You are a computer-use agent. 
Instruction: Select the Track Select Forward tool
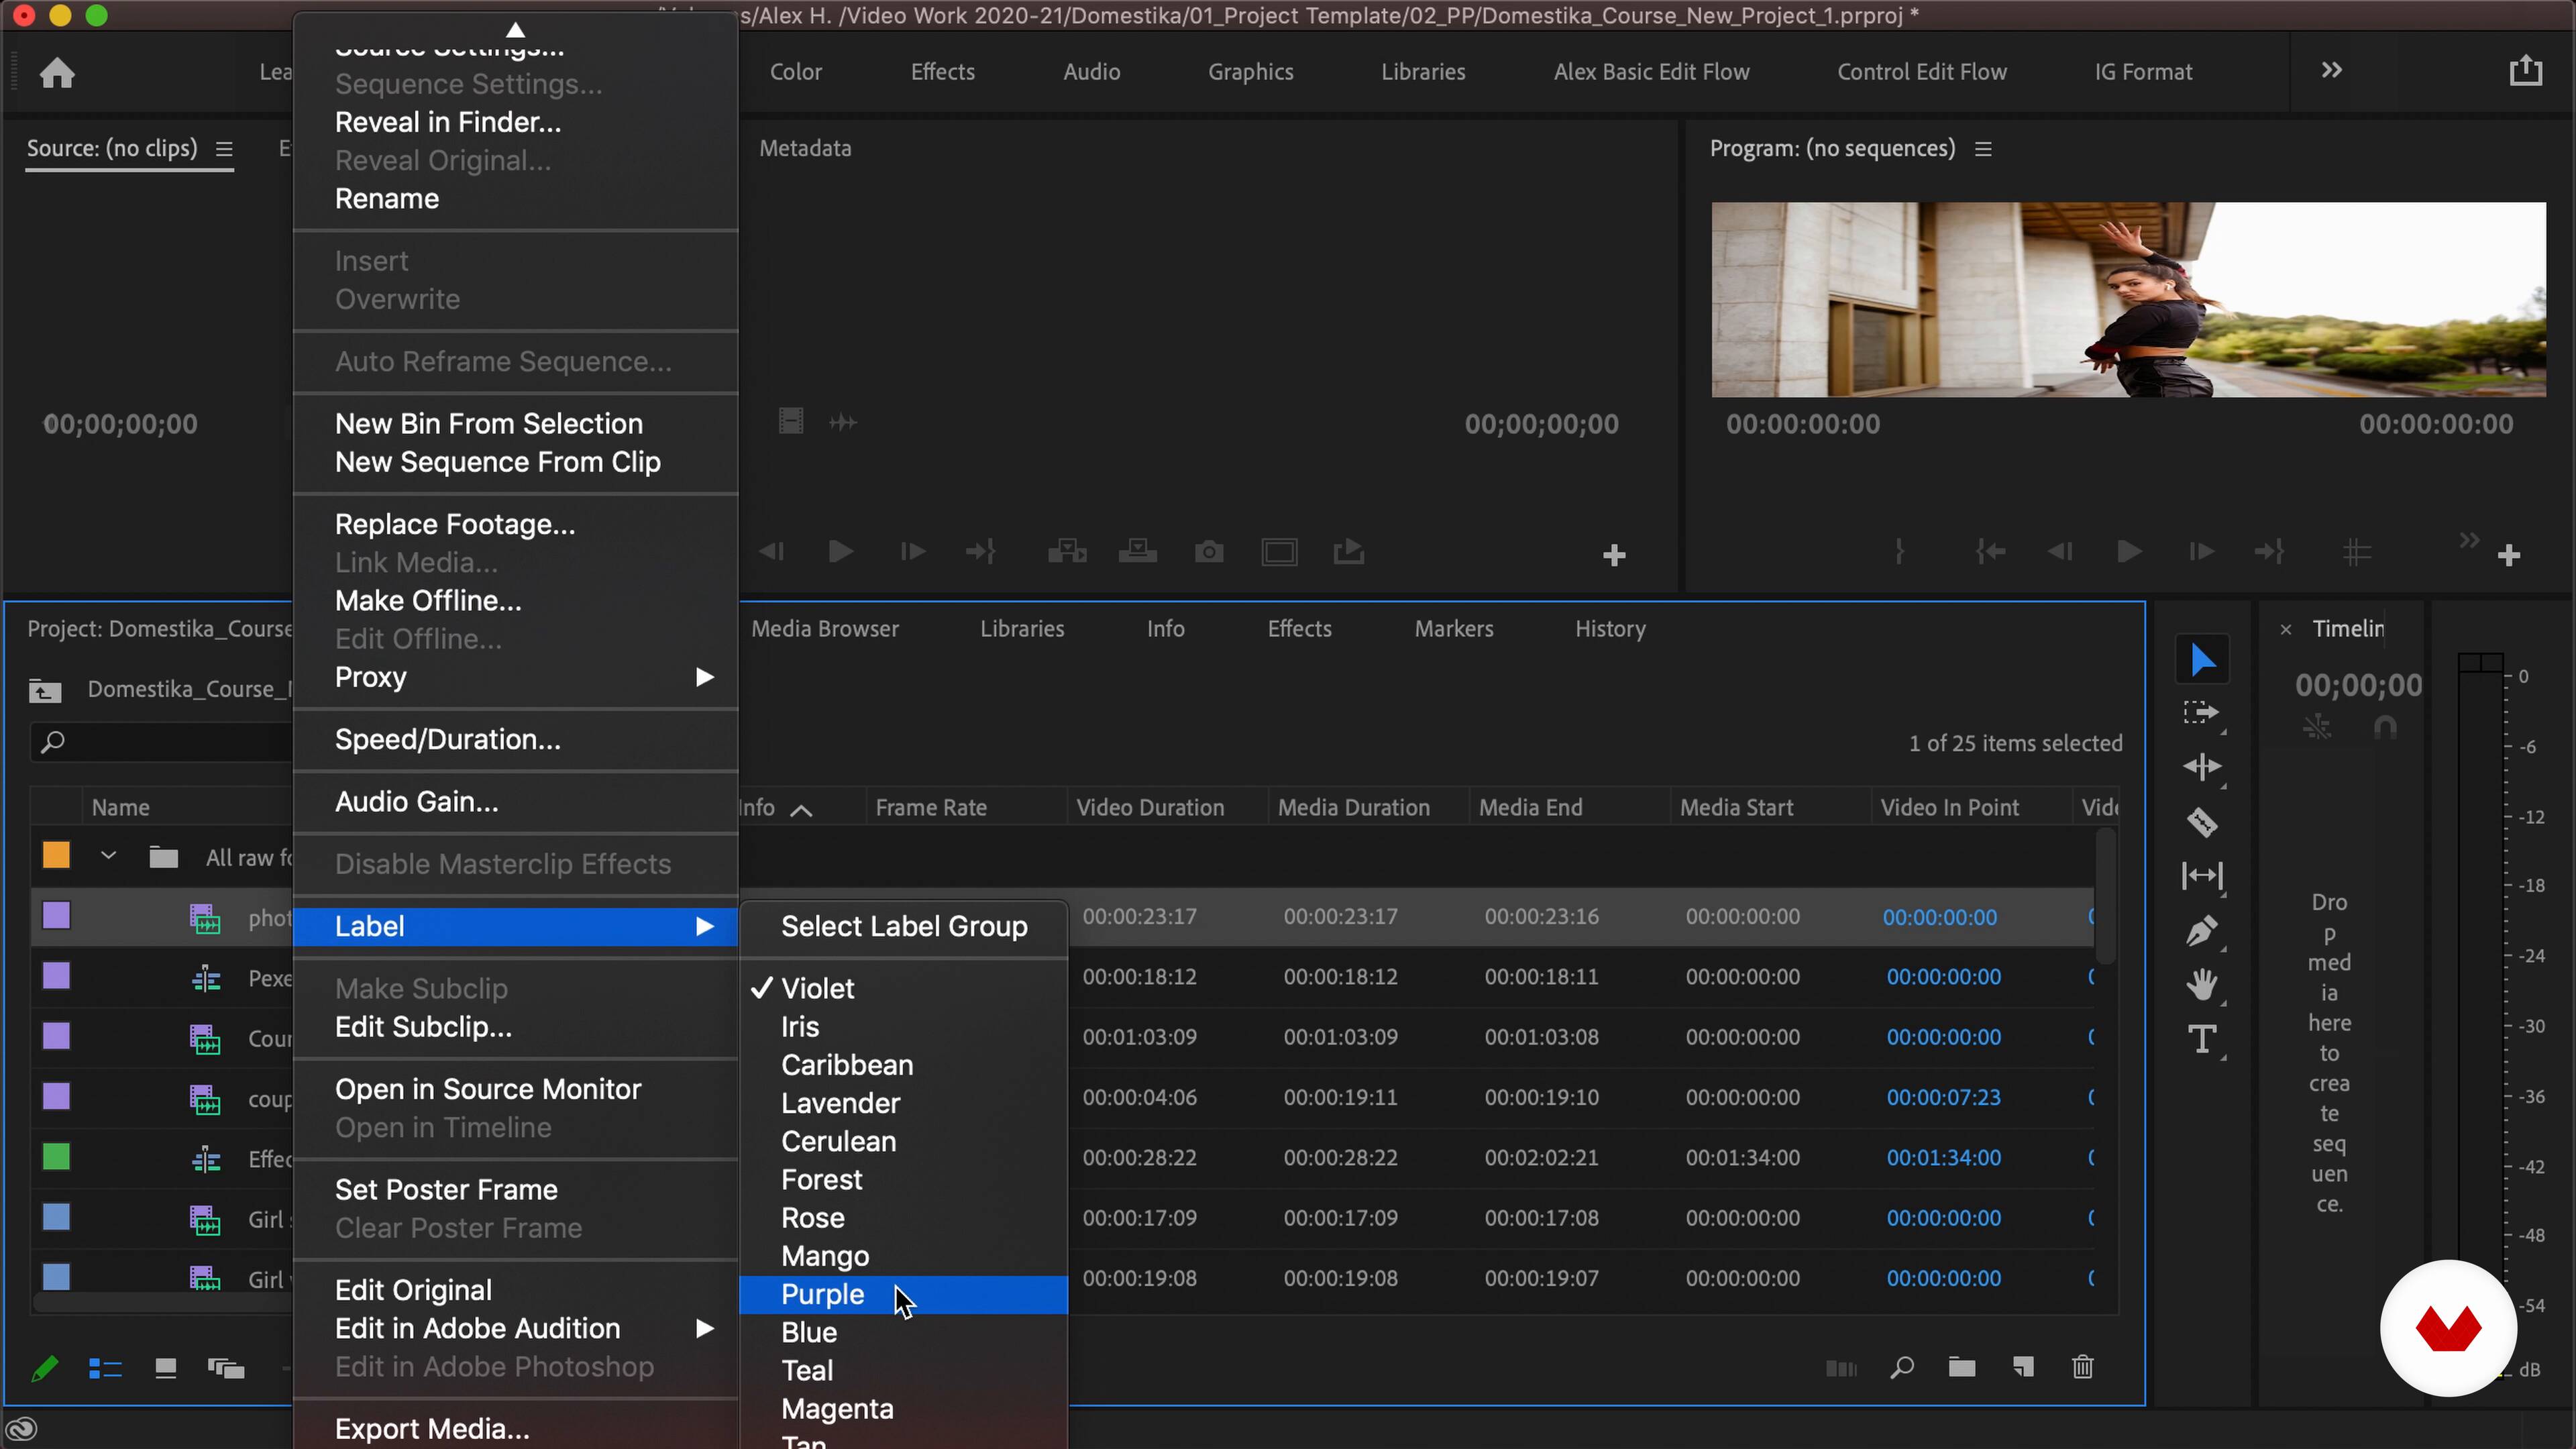pyautogui.click(x=2201, y=713)
